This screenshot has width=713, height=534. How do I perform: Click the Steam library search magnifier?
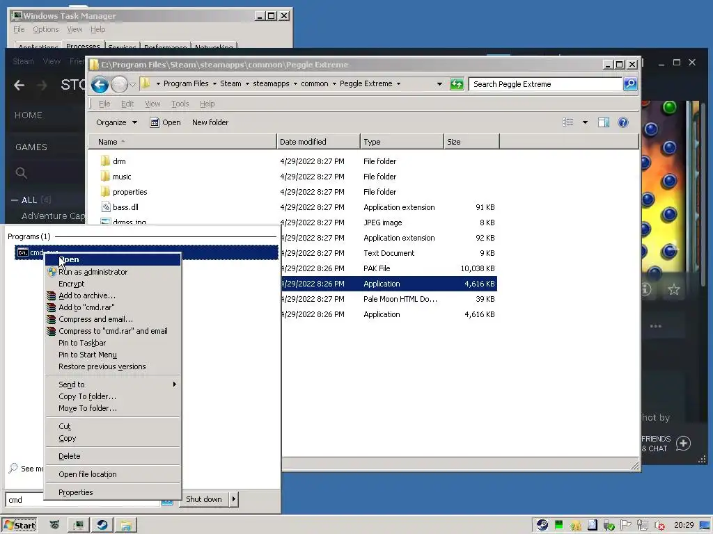(x=21, y=172)
